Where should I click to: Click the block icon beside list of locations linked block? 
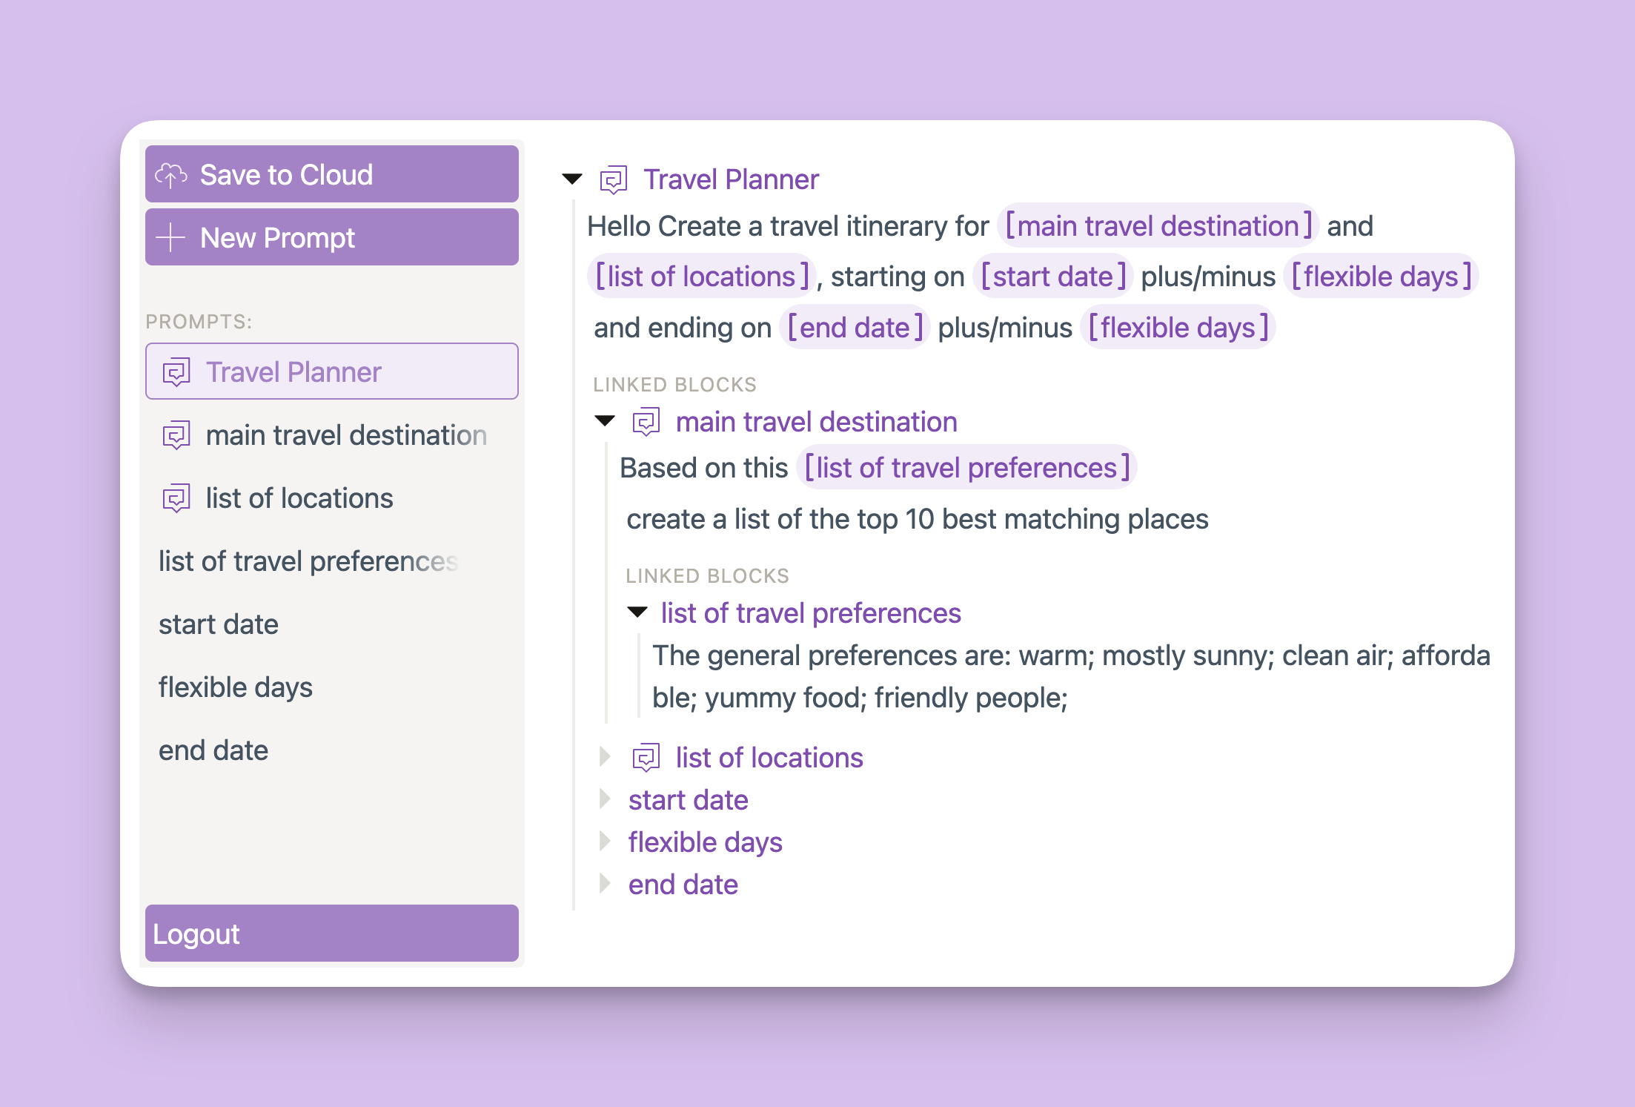click(x=645, y=757)
